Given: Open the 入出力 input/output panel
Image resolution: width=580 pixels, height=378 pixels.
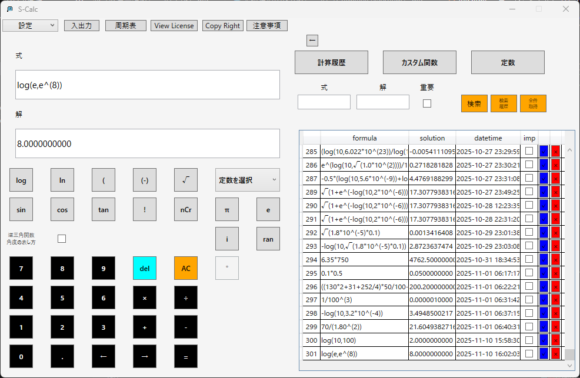Looking at the screenshot, I should tap(81, 25).
